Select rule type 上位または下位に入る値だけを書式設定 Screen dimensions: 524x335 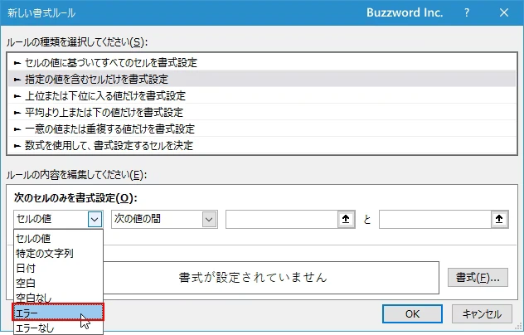pyautogui.click(x=262, y=96)
